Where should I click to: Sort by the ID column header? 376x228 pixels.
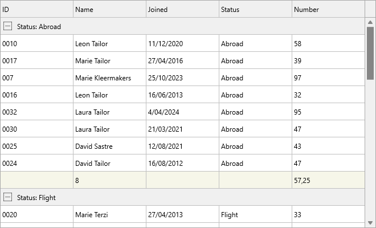(36, 9)
